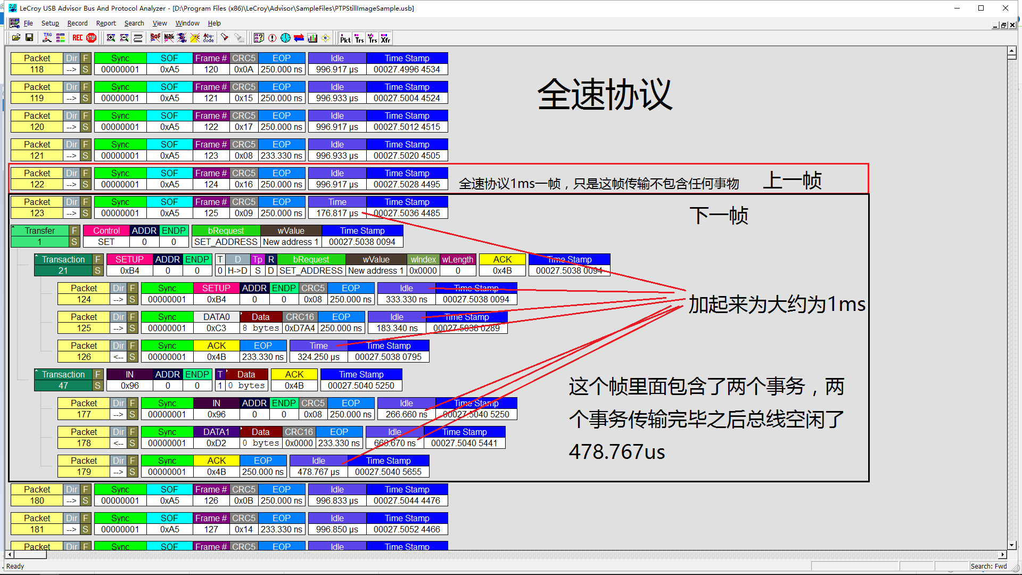The image size is (1022, 575).
Task: Click the REC start recording icon
Action: coord(78,37)
